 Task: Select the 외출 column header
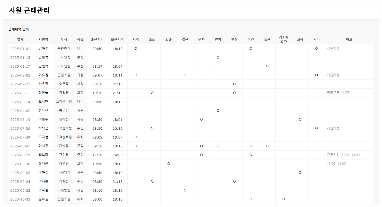(x=169, y=39)
